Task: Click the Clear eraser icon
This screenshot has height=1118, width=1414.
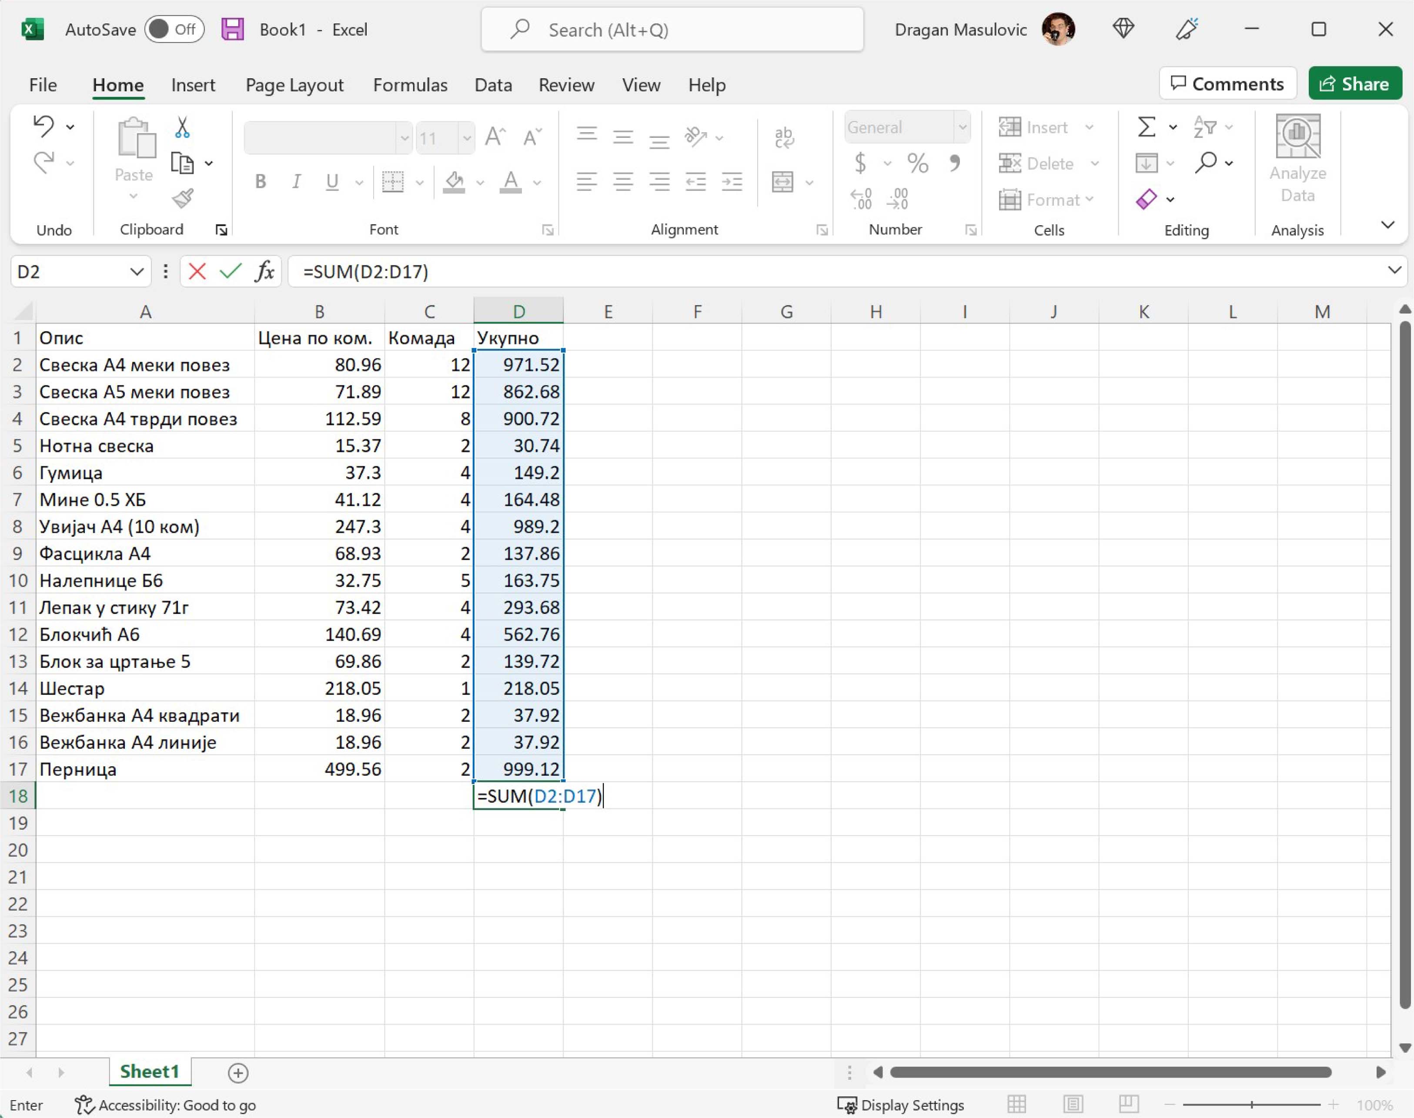Action: click(1146, 199)
